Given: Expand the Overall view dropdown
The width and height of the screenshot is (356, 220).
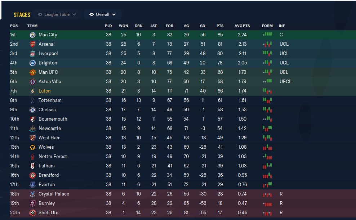Looking at the screenshot, I should [x=103, y=15].
